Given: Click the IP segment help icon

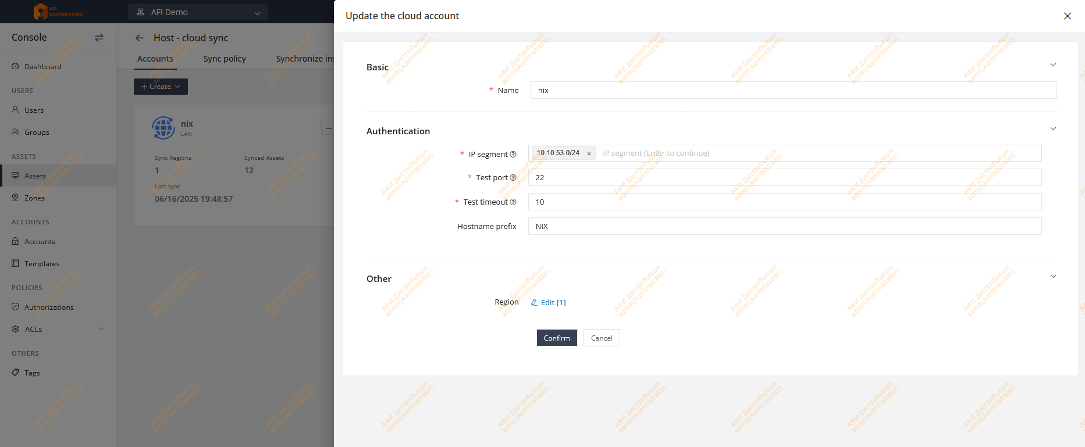Looking at the screenshot, I should (x=513, y=155).
